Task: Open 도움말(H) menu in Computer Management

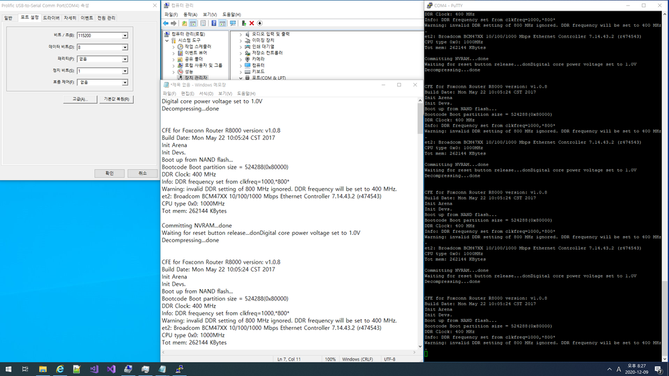Action: click(231, 15)
